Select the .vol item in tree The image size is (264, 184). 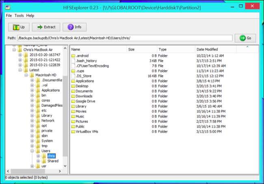(x=44, y=85)
